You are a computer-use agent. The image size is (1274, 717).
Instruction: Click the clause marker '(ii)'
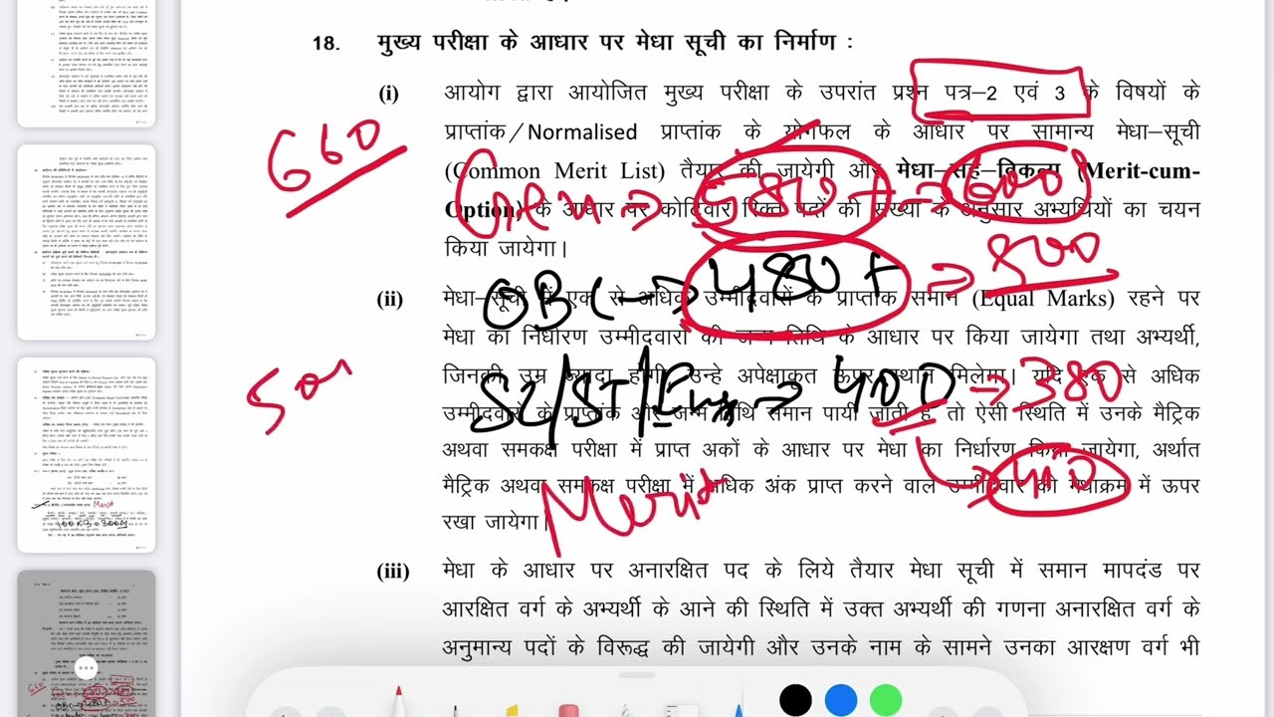click(390, 299)
